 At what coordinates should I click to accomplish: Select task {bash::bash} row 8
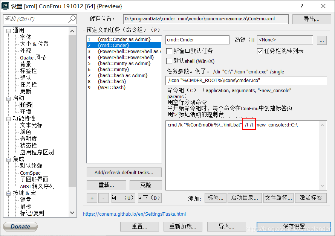(124, 82)
